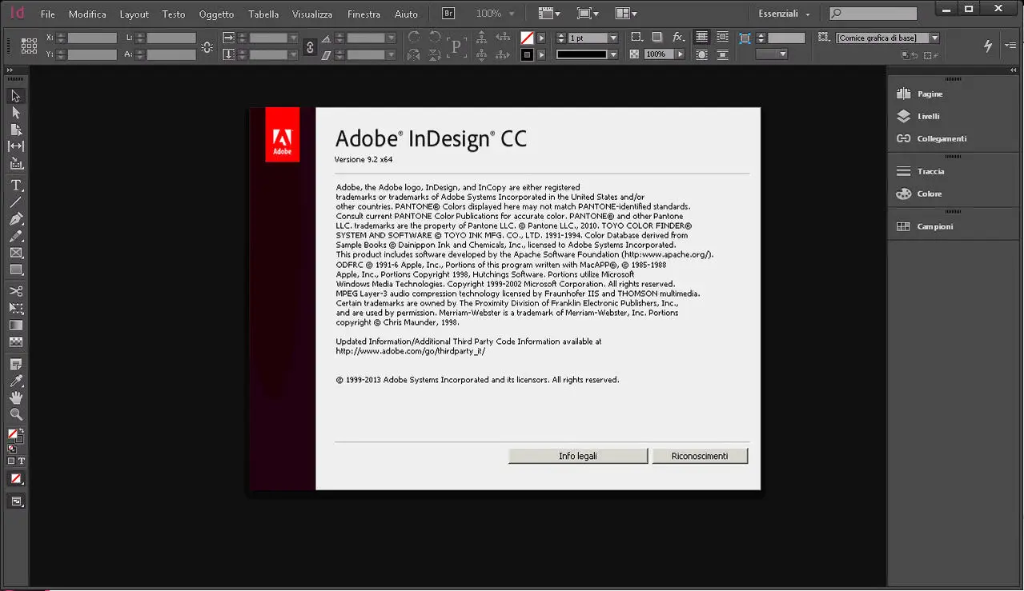
Task: Select the Rectangle Frame tool
Action: coord(16,253)
